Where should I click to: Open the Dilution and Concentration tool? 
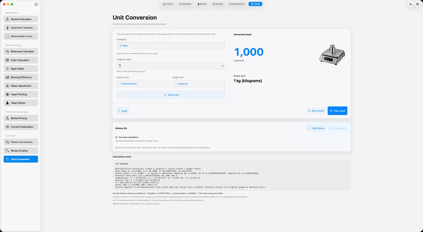pyautogui.click(x=21, y=142)
